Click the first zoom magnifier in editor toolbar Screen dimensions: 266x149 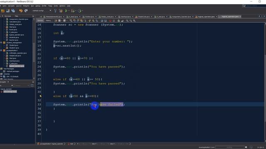tap(127, 21)
